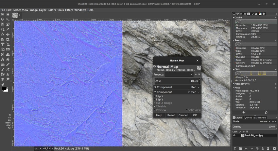The width and height of the screenshot is (278, 151).
Task: Open the Filters menu
Action: [x=69, y=10]
